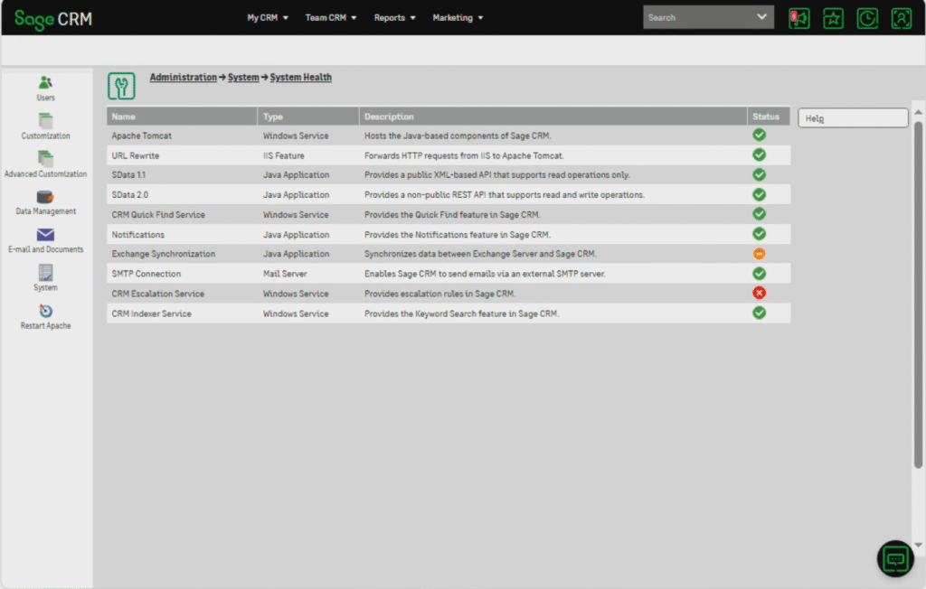Click 'Synchronizes data between Exchange Server' description
The width and height of the screenshot is (926, 589).
click(481, 254)
